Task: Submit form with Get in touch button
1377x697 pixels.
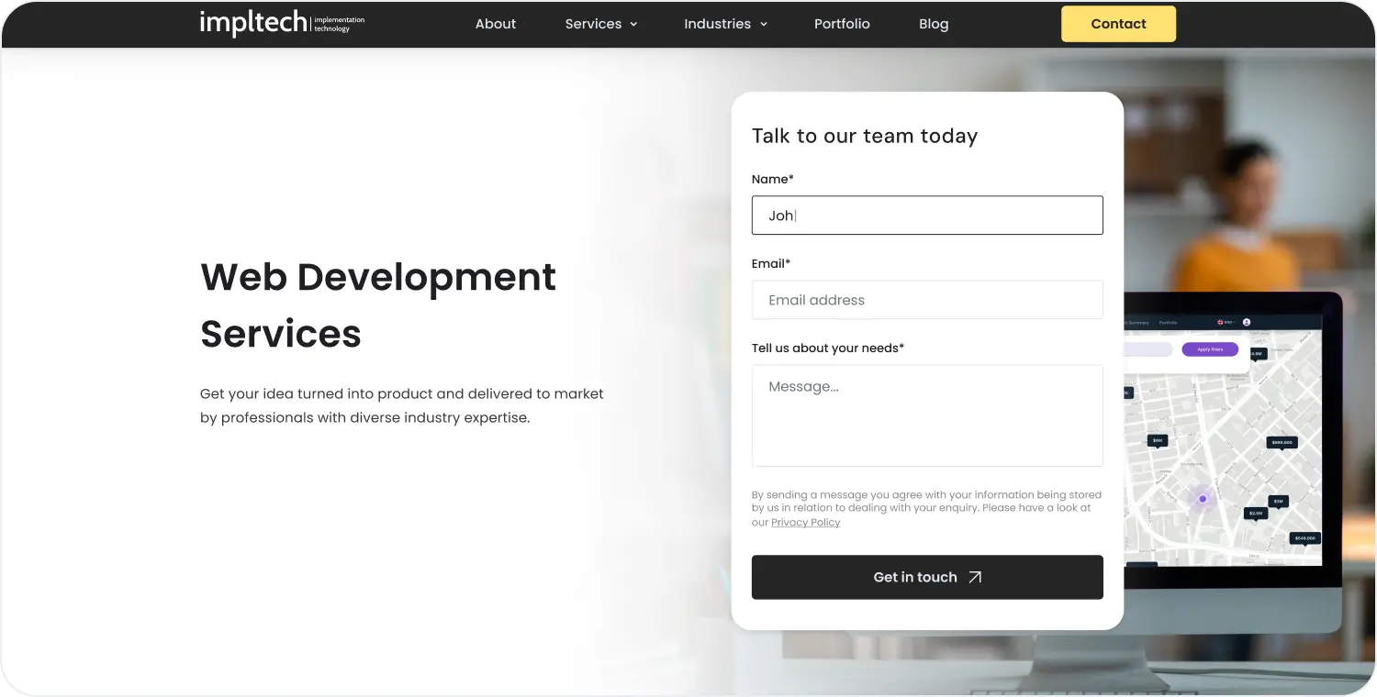Action: point(926,577)
